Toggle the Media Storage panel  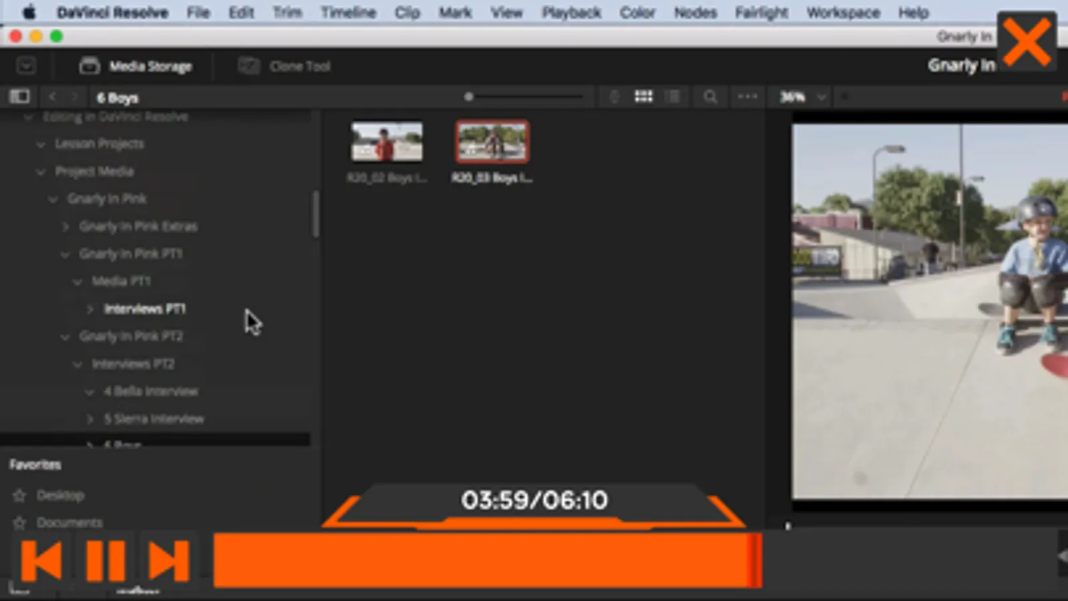click(136, 66)
